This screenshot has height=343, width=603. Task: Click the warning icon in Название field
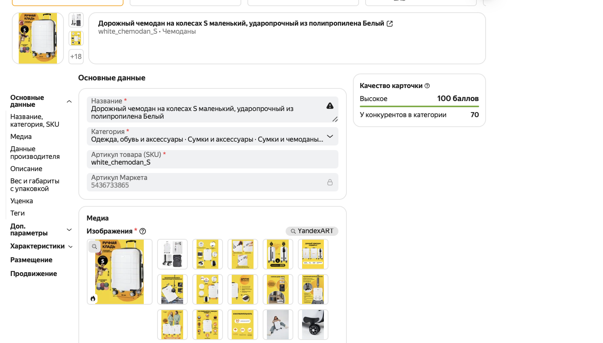330,106
